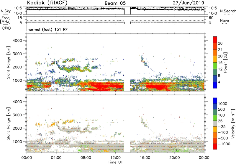The image size is (236, 164).
Task: Click the 'Kodiak (fitACF)' plot title
Action: tap(47, 3)
